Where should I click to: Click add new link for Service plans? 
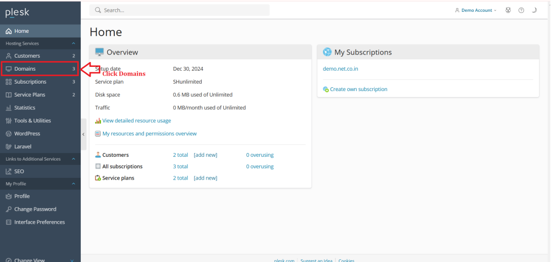point(205,178)
